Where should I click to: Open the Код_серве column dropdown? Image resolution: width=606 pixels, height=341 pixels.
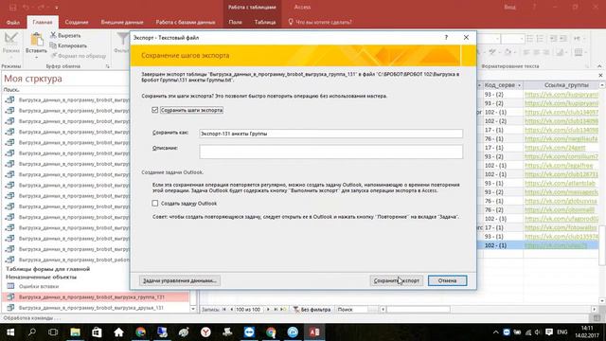519,85
